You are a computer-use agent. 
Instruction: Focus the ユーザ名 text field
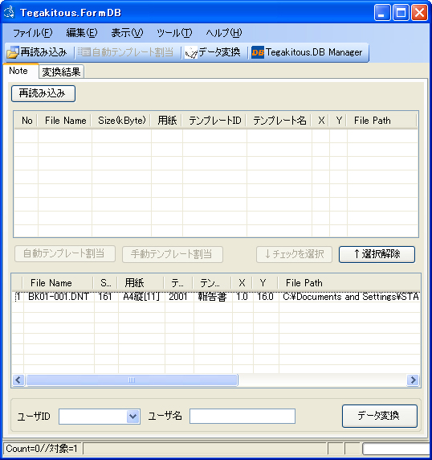[x=242, y=416]
